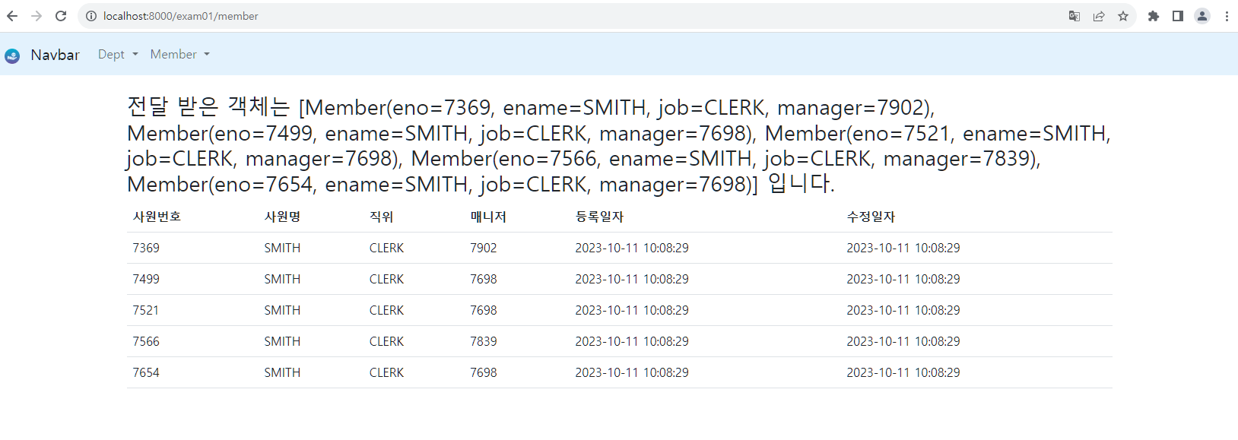Image resolution: width=1238 pixels, height=440 pixels.
Task: Click the 등록일자 column header
Action: click(x=599, y=217)
